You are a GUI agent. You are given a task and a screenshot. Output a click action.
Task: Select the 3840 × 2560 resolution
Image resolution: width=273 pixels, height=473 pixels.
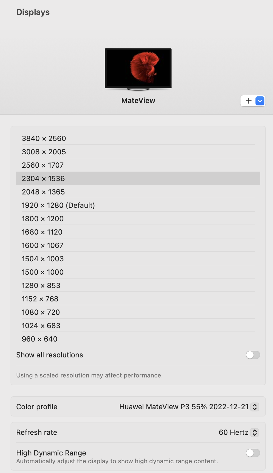tap(138, 138)
